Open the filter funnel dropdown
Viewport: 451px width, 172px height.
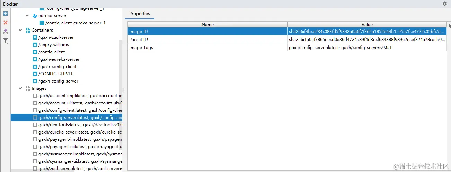tap(6, 41)
